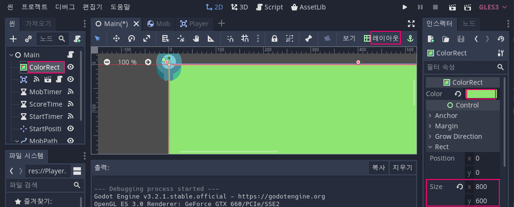The width and height of the screenshot is (514, 207).
Task: Open the GLES3 renderer dropdown
Action: pos(493,7)
